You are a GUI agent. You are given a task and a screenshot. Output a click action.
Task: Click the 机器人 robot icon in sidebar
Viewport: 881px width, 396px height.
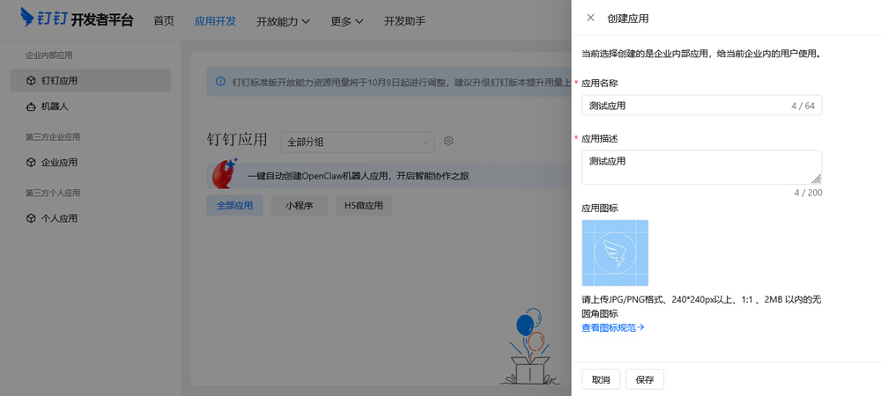click(x=32, y=106)
